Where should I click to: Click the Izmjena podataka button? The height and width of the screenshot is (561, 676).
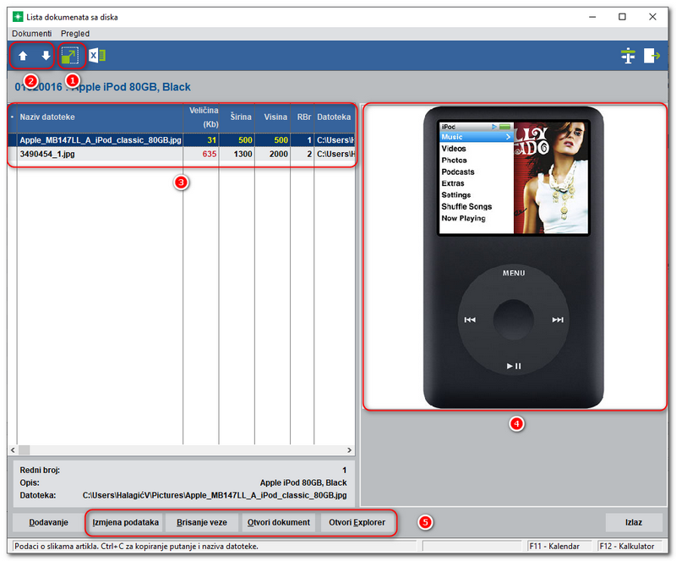125,523
